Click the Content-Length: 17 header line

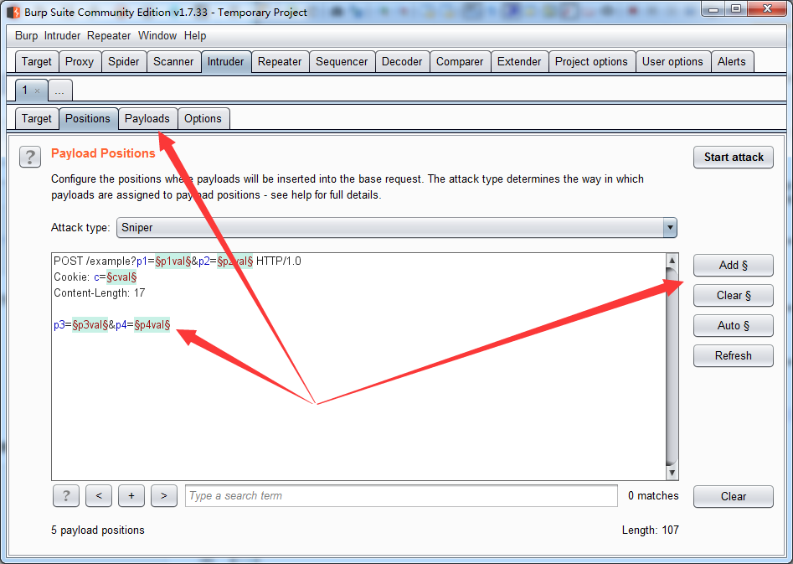coord(99,293)
